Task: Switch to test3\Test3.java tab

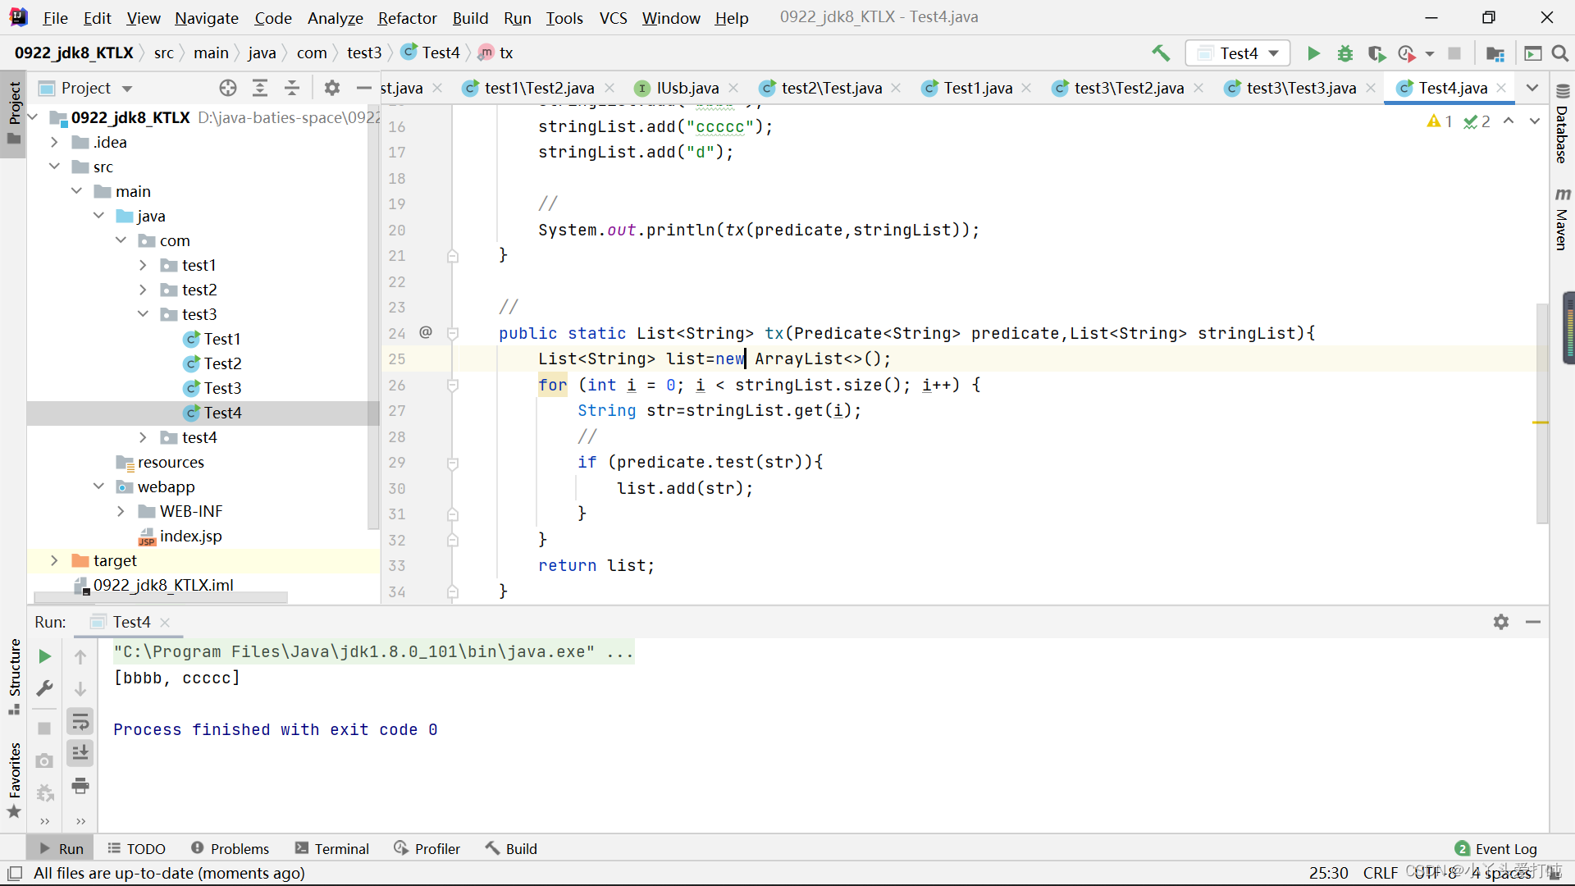Action: (x=1300, y=88)
